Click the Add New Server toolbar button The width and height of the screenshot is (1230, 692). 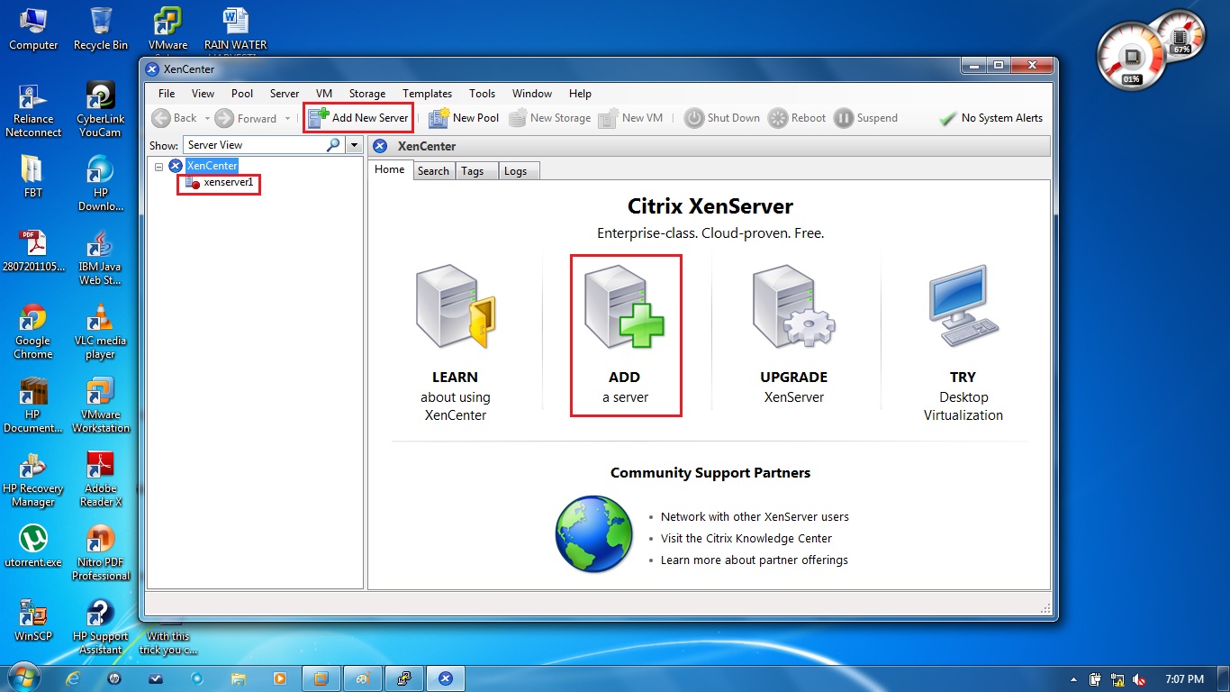(x=358, y=118)
